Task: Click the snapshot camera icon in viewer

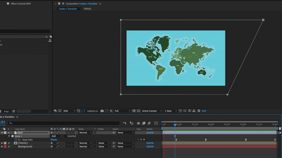Action: point(102,111)
